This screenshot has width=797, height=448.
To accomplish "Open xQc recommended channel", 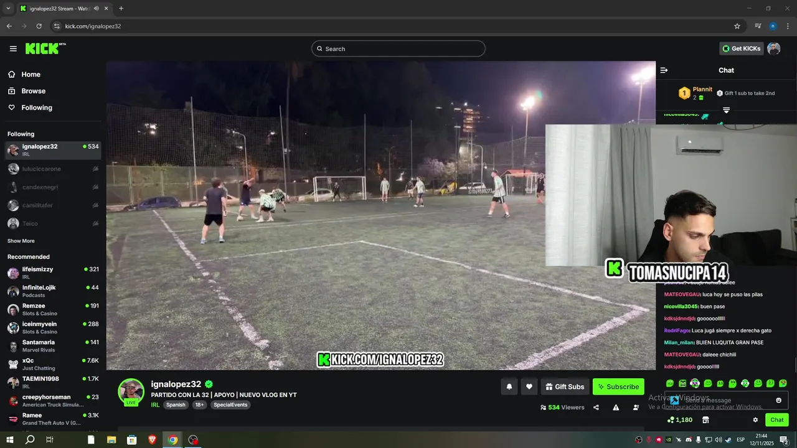I will [53, 364].
